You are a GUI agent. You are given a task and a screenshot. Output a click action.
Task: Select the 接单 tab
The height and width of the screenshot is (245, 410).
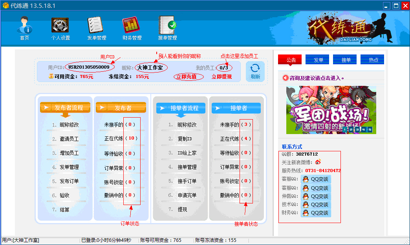pos(345,59)
